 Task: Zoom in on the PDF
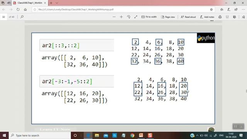[x=121, y=17]
